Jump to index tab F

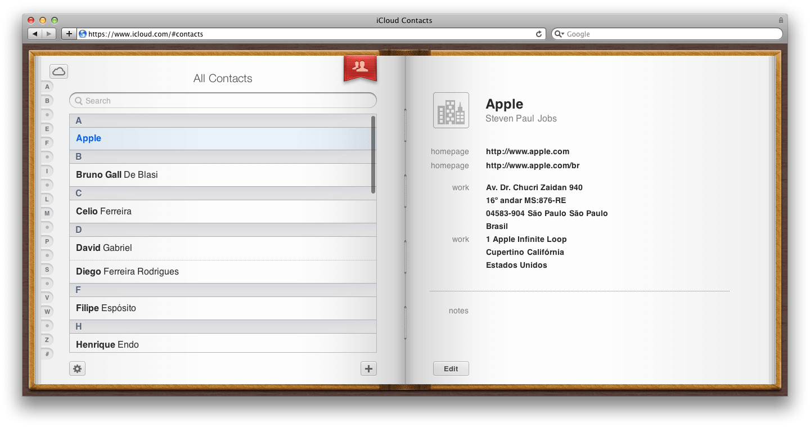click(x=47, y=143)
